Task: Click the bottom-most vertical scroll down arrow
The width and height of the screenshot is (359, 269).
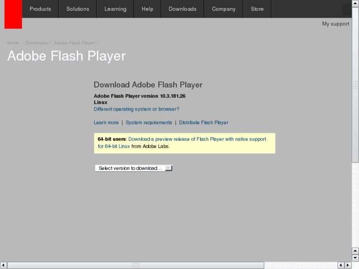Action: (x=356, y=258)
